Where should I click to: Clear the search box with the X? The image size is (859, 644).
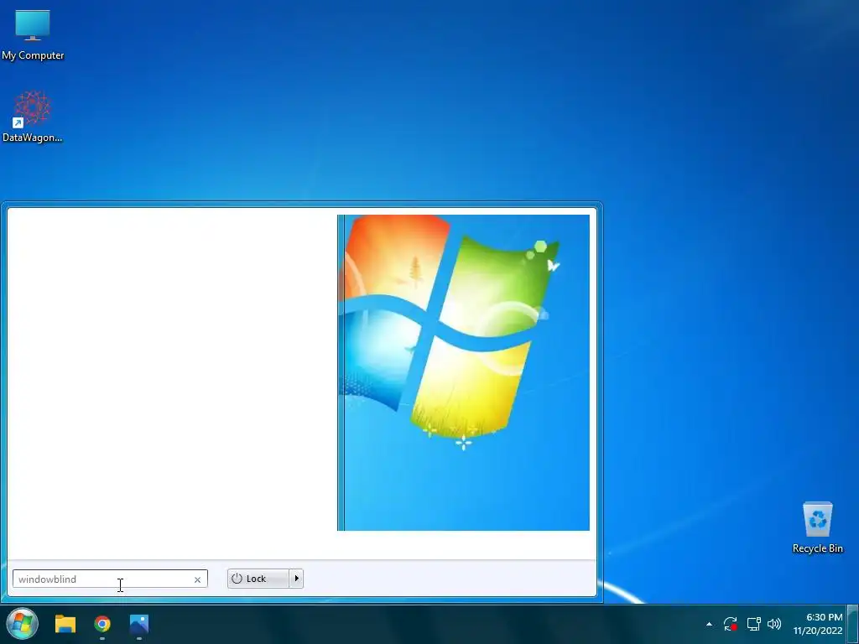coord(197,579)
